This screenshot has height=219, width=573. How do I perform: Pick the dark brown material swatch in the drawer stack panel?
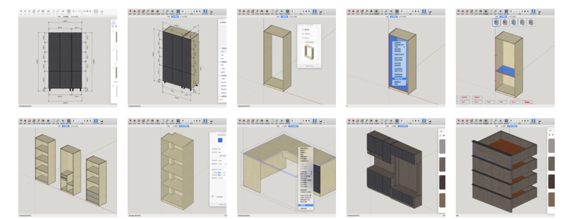tap(551, 182)
